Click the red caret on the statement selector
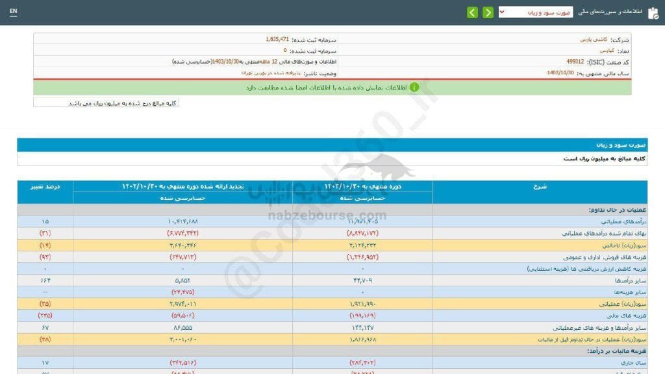This screenshot has width=665, height=374. (501, 11)
